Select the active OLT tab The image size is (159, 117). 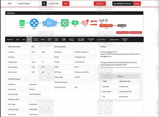(x=29, y=40)
